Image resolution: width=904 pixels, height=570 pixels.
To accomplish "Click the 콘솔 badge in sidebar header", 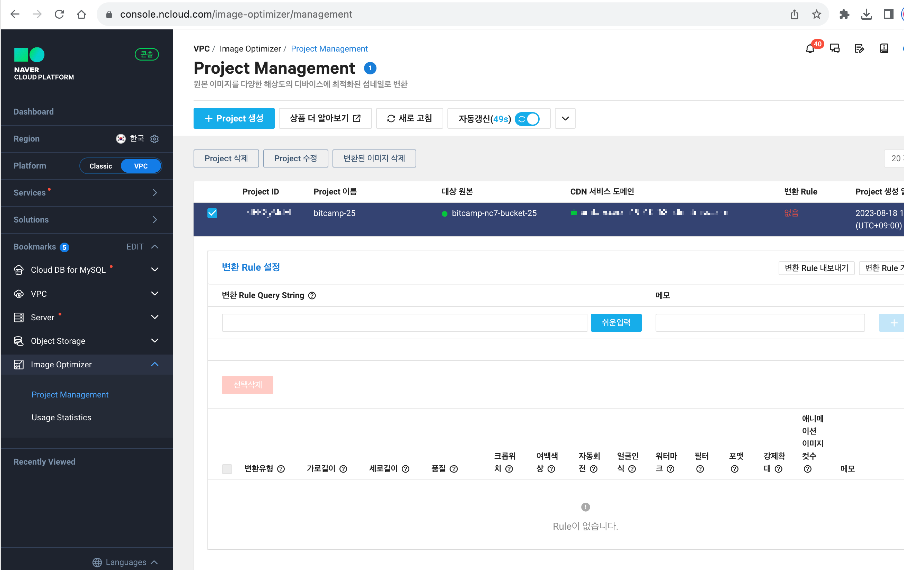I will (147, 54).
